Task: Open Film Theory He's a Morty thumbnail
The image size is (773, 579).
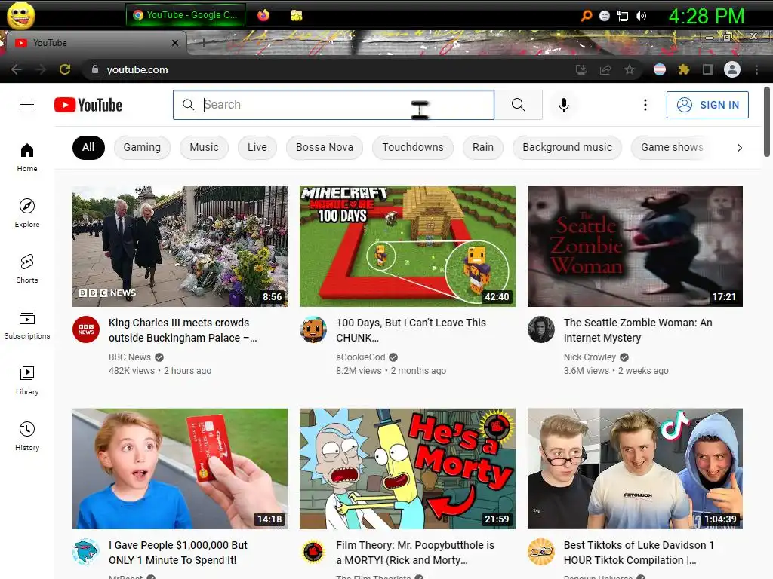Action: (x=408, y=469)
